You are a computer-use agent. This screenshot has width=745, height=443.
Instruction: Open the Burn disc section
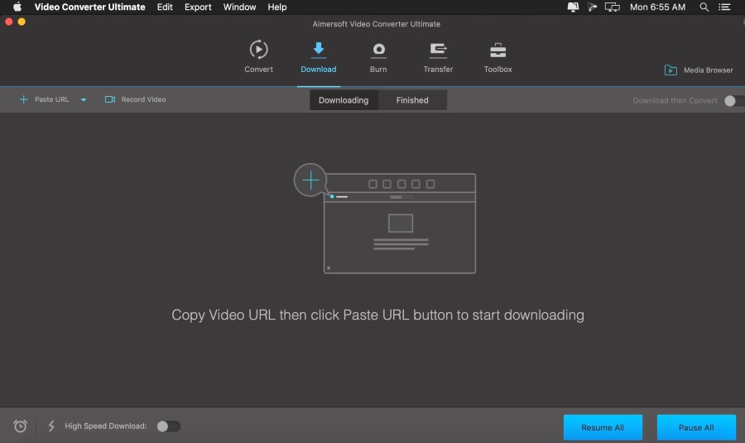(x=378, y=56)
